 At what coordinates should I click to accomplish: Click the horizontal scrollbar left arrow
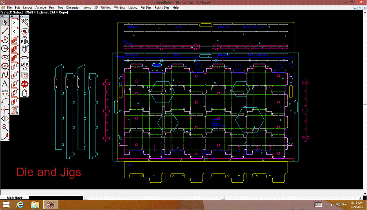85,197
